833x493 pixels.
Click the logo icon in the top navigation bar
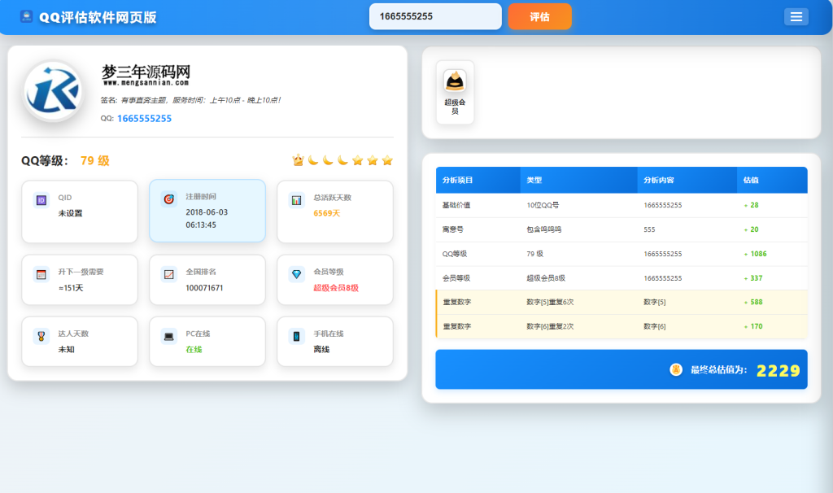24,16
